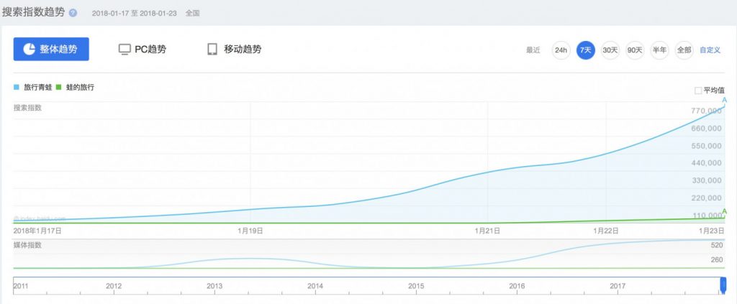
Task: Click the monitor icon for PC趋势
Action: coord(125,50)
